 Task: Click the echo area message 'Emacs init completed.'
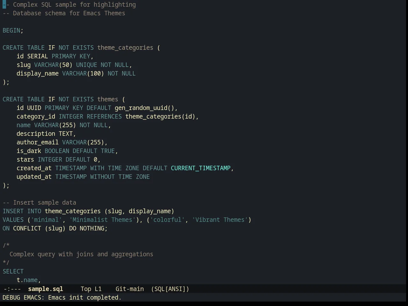point(85,297)
